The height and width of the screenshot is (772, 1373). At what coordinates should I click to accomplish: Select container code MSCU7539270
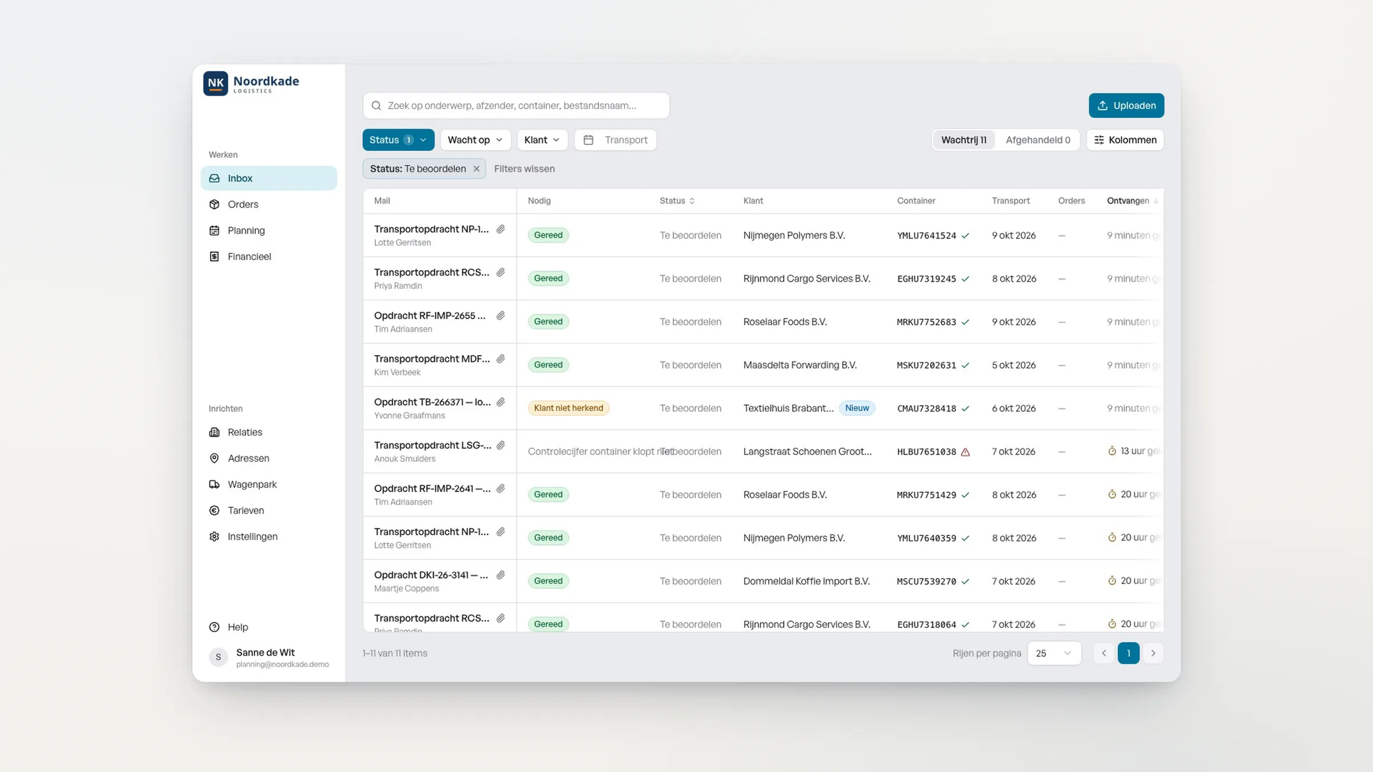[x=926, y=582]
